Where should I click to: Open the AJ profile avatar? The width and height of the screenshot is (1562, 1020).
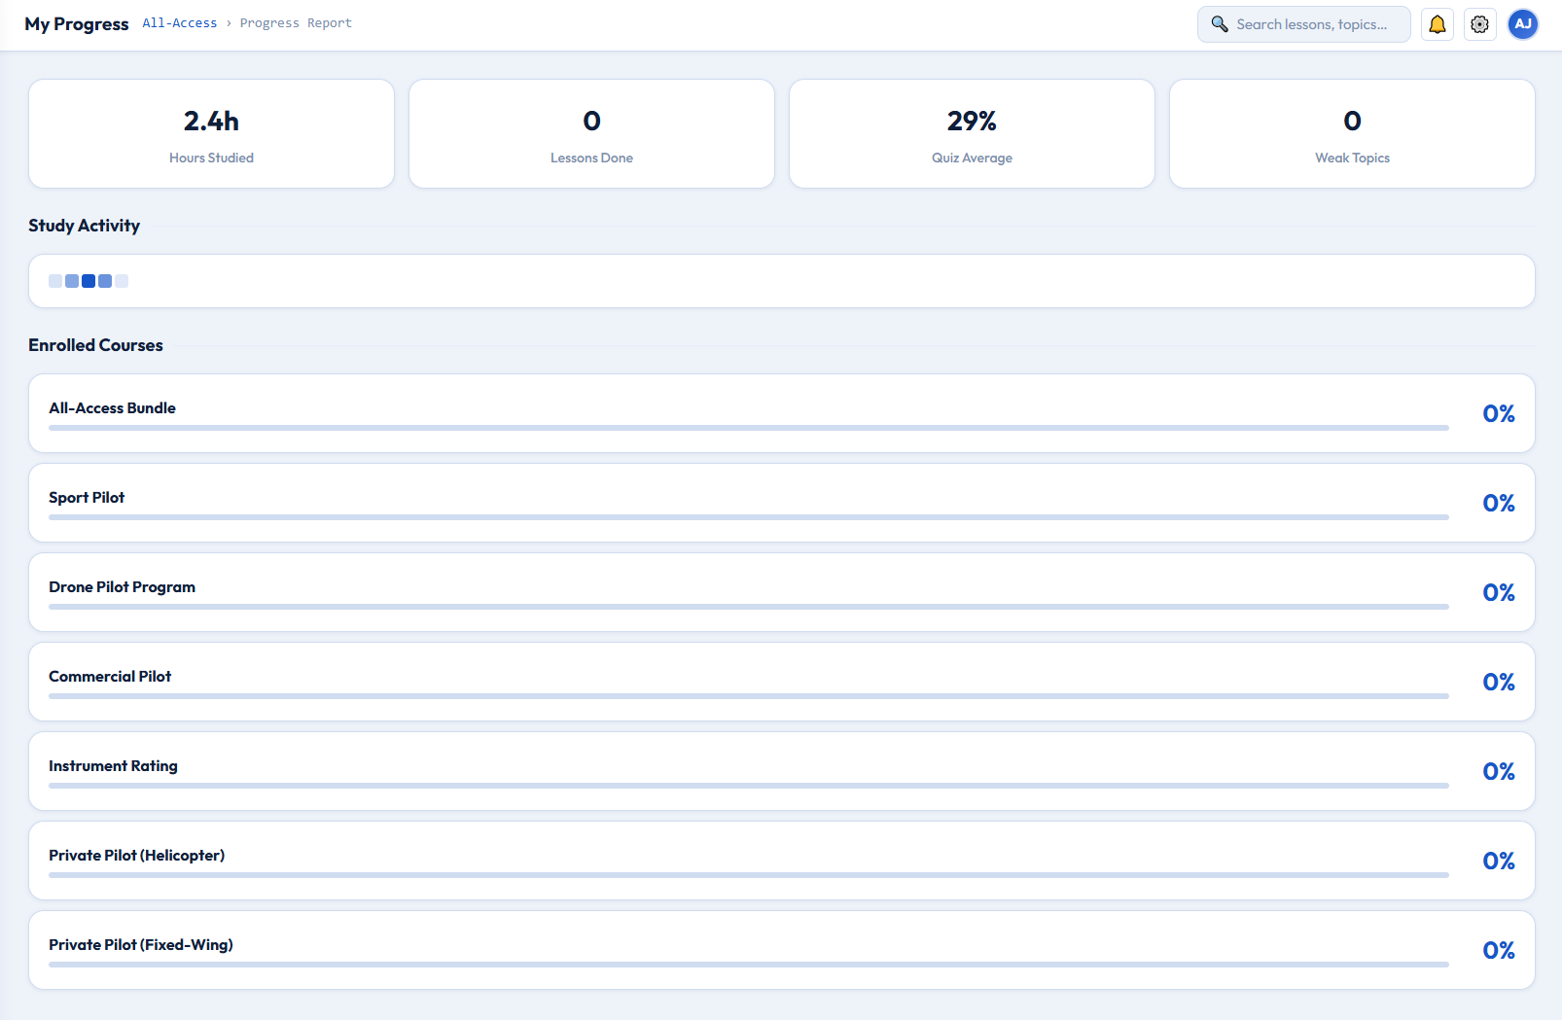click(1522, 23)
